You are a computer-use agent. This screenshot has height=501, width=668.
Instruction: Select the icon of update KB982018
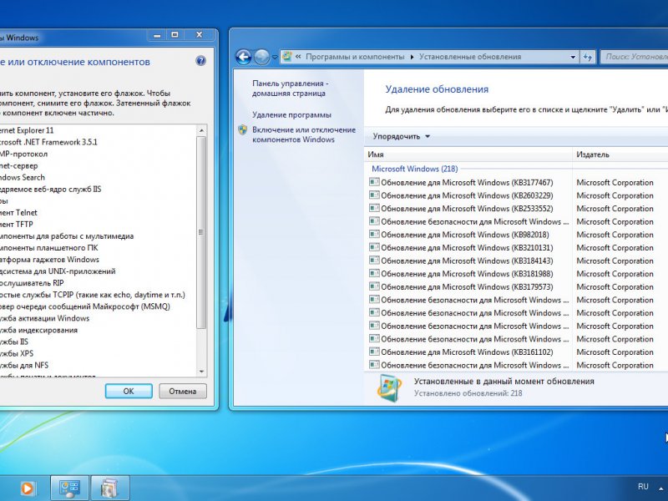click(374, 235)
